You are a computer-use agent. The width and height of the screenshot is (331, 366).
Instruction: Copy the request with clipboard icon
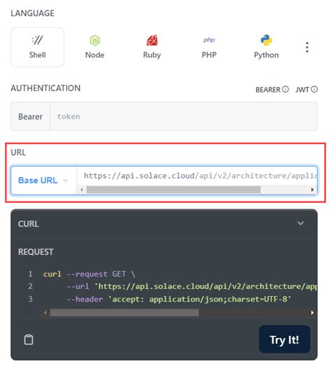[29, 339]
